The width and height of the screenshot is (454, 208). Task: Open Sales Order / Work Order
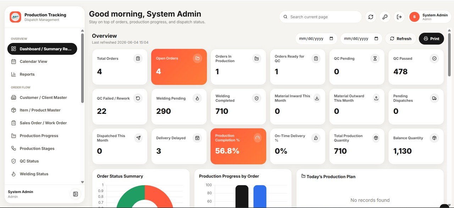(42, 123)
